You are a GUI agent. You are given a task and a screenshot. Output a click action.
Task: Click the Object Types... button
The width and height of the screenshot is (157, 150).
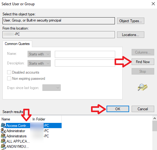(131, 21)
